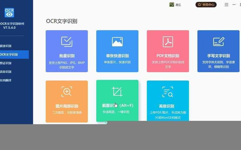Click the batch recognition checkmark icon
This screenshot has width=241, height=150.
pyautogui.click(x=67, y=42)
